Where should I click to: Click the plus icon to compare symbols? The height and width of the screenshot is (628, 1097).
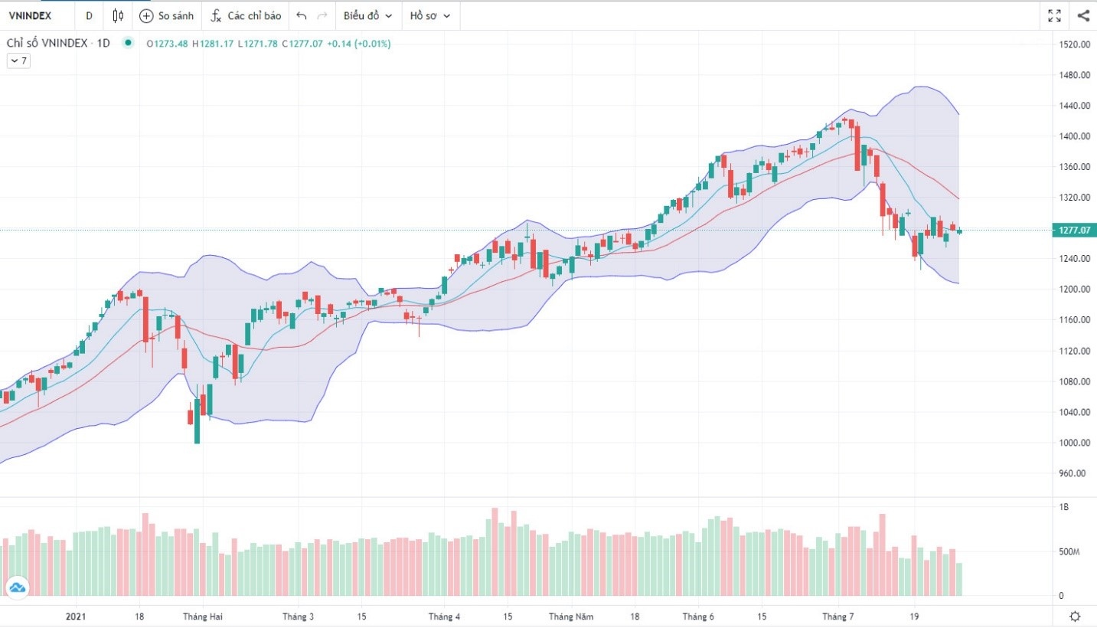146,15
